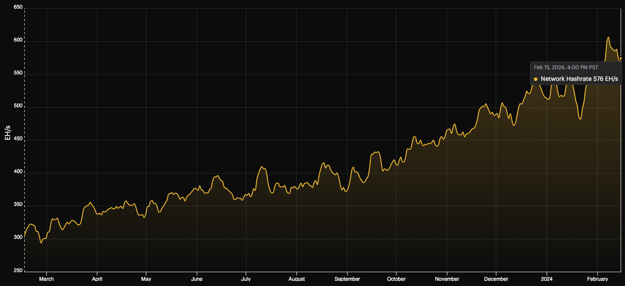Click the 'June' x-axis label

point(196,279)
